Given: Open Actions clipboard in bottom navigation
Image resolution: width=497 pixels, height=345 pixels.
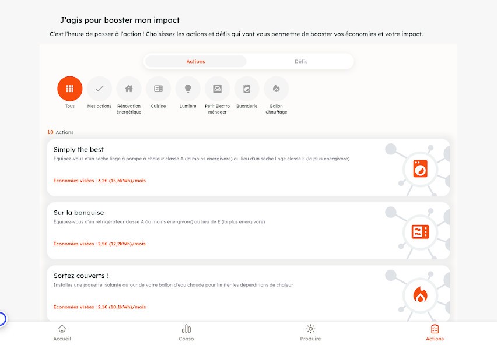Looking at the screenshot, I should (x=435, y=333).
